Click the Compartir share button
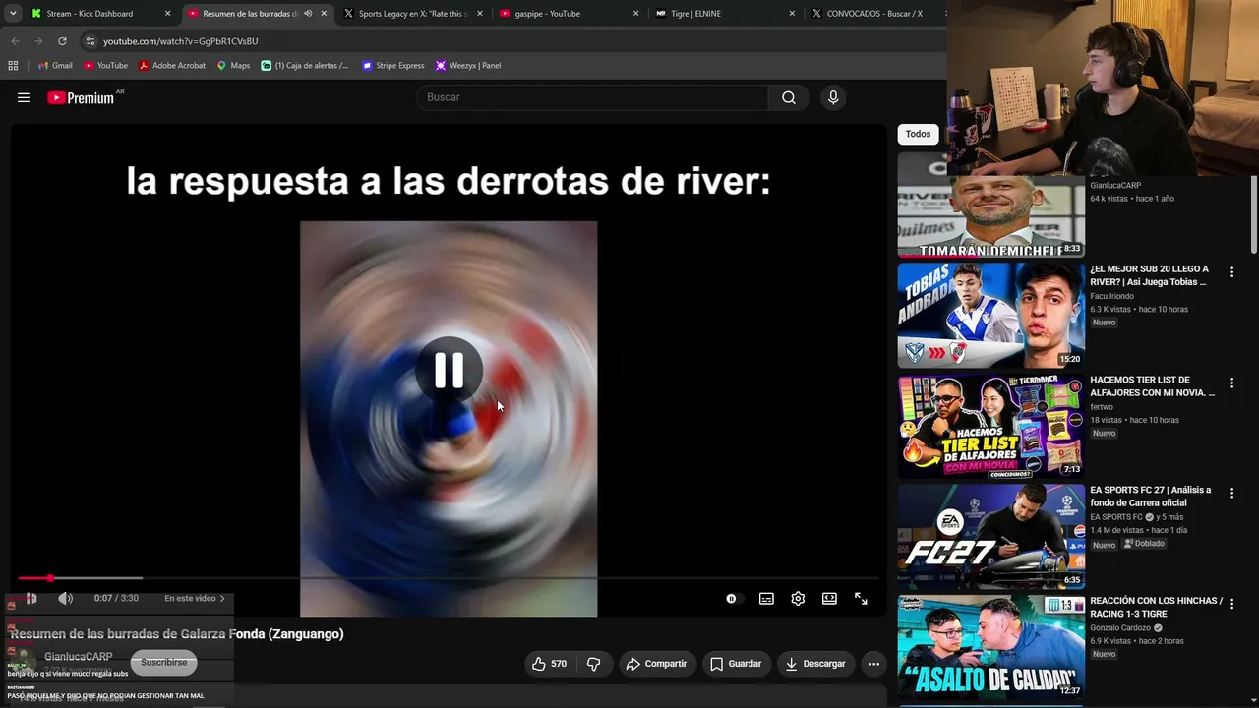The image size is (1259, 708). pos(656,664)
